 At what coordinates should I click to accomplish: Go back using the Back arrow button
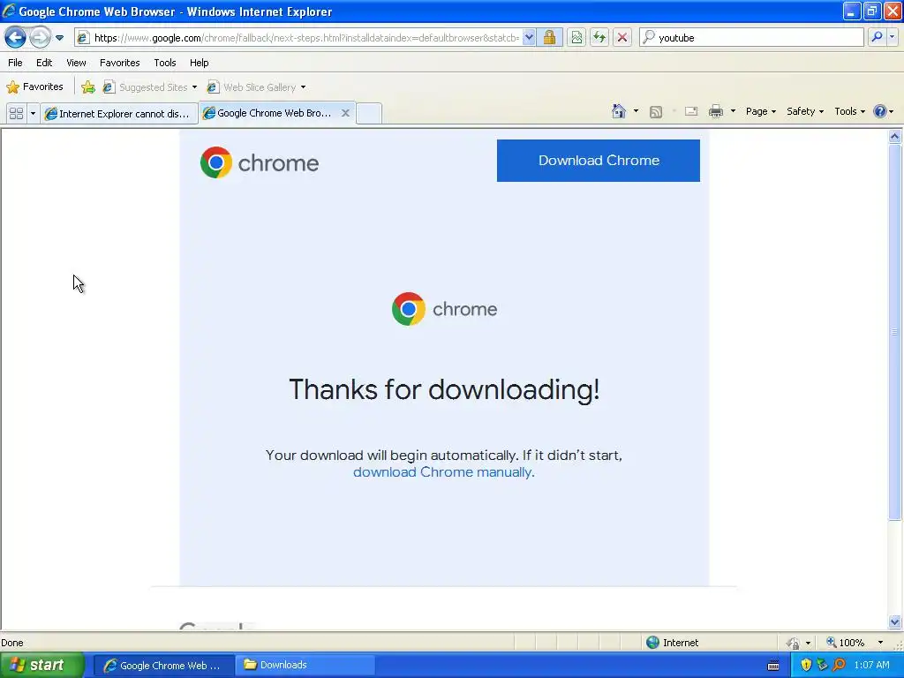[x=16, y=38]
